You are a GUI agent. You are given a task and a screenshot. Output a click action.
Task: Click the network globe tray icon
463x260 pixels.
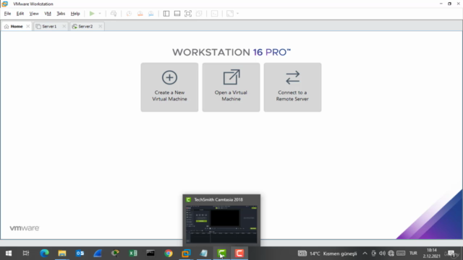click(391, 253)
